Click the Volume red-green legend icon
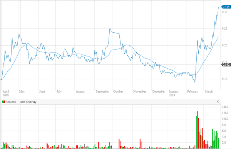The image size is (231, 149). click(x=4, y=102)
